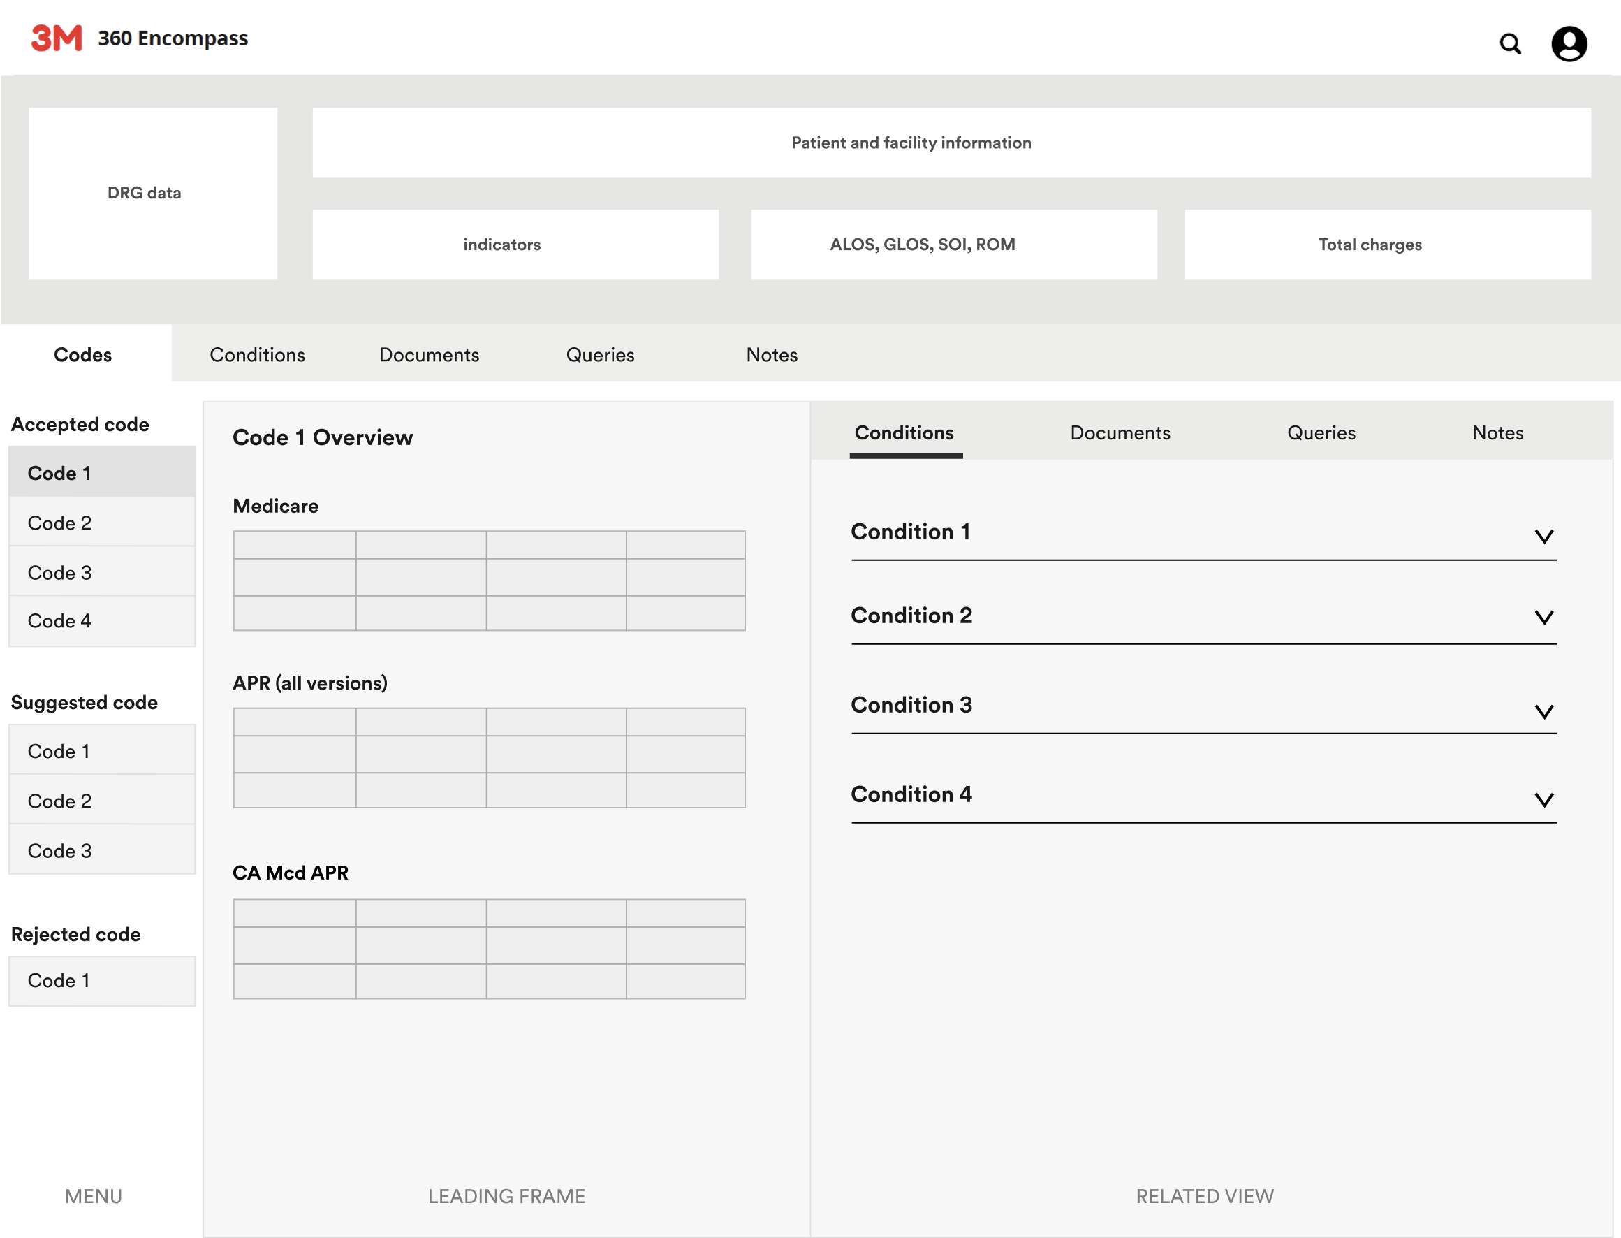Expand Condition 2 chevron
Image resolution: width=1621 pixels, height=1238 pixels.
pos(1543,618)
